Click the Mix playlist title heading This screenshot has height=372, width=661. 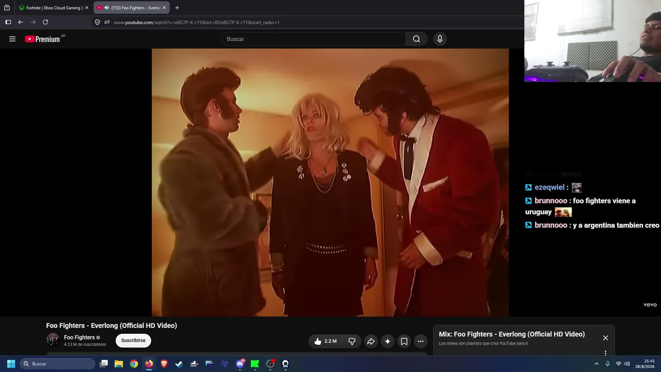512,334
